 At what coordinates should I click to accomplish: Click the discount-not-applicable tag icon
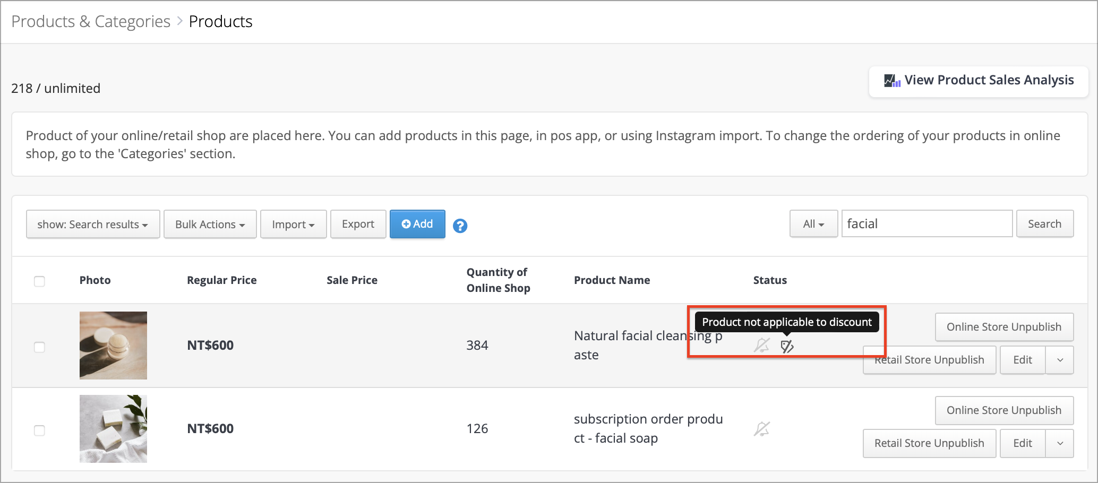click(787, 347)
